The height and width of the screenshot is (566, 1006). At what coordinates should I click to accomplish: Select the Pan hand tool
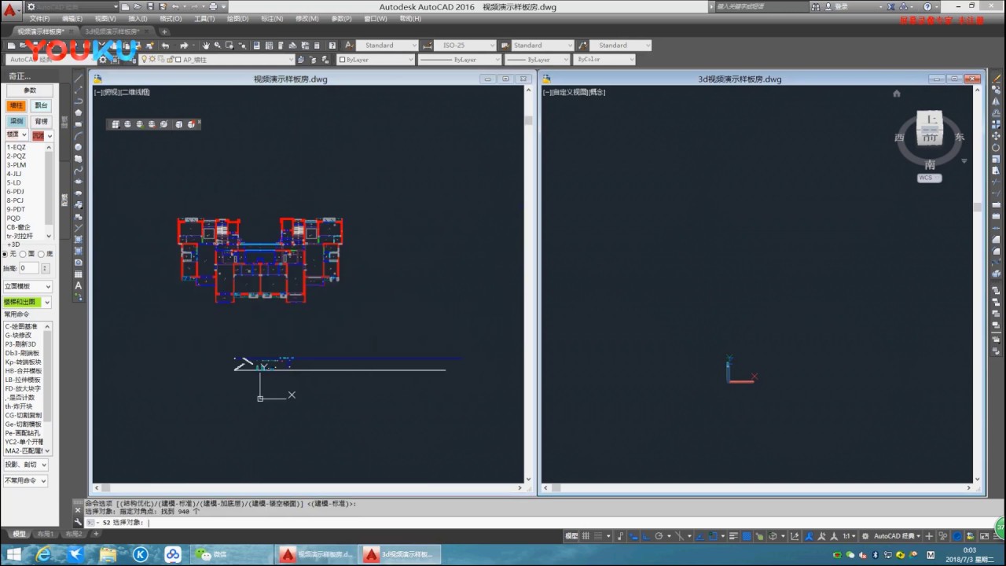tap(206, 46)
